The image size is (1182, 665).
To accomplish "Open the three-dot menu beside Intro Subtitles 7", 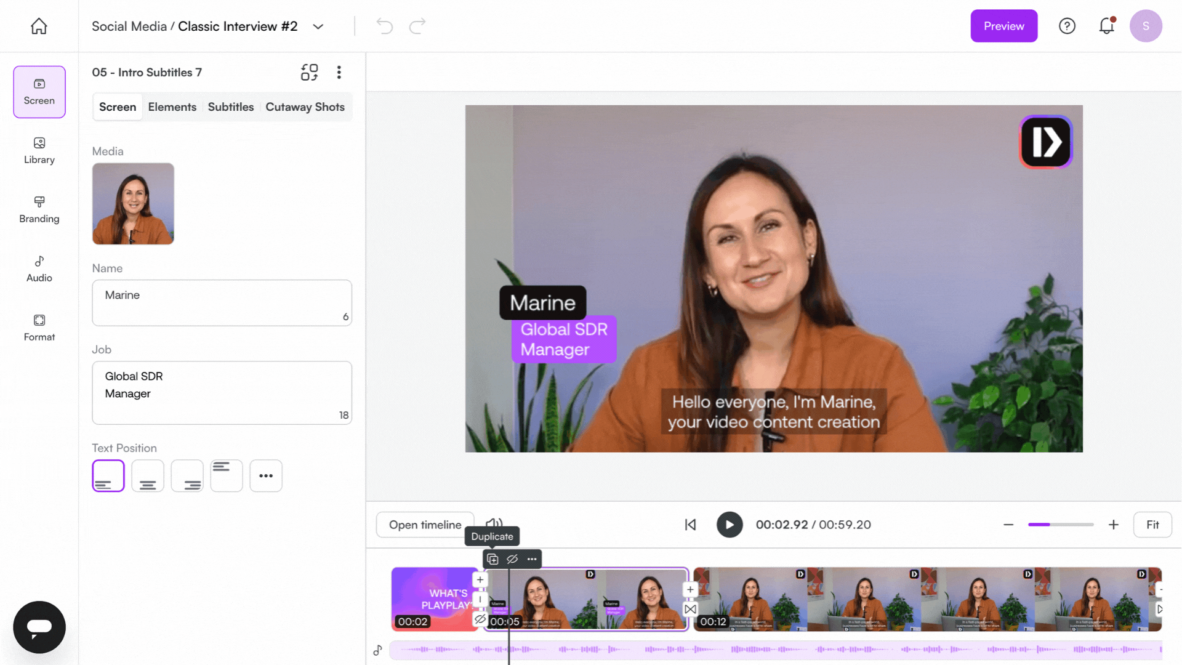I will (339, 72).
